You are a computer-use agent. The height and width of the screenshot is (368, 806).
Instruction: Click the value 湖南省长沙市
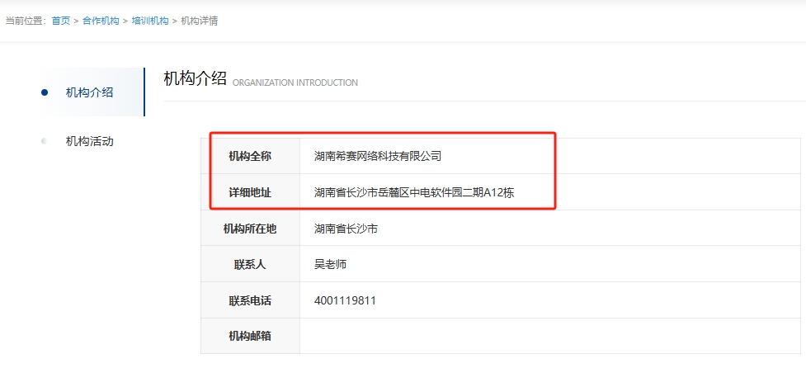point(346,229)
